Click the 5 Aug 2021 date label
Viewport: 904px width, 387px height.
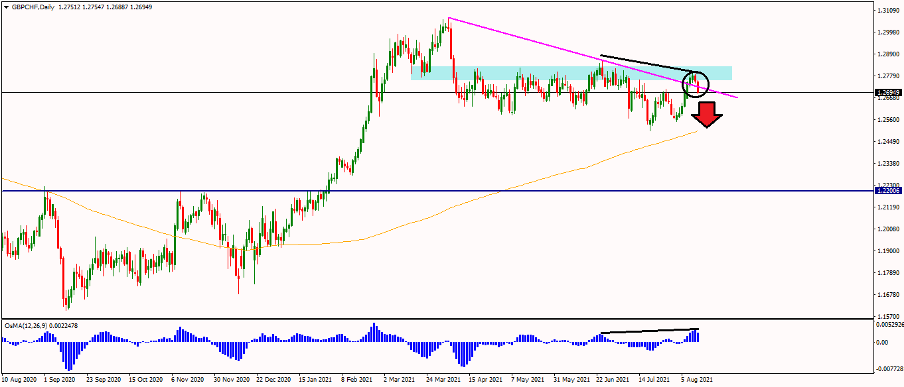[697, 380]
